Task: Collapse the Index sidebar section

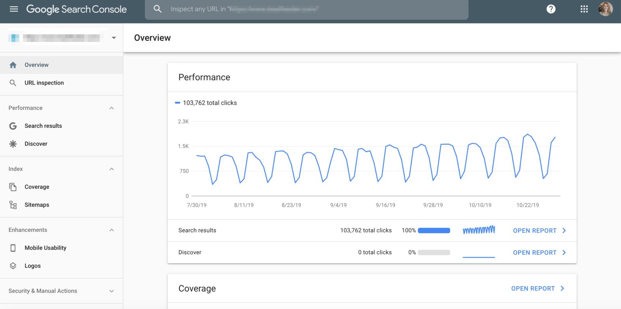Action: click(112, 169)
